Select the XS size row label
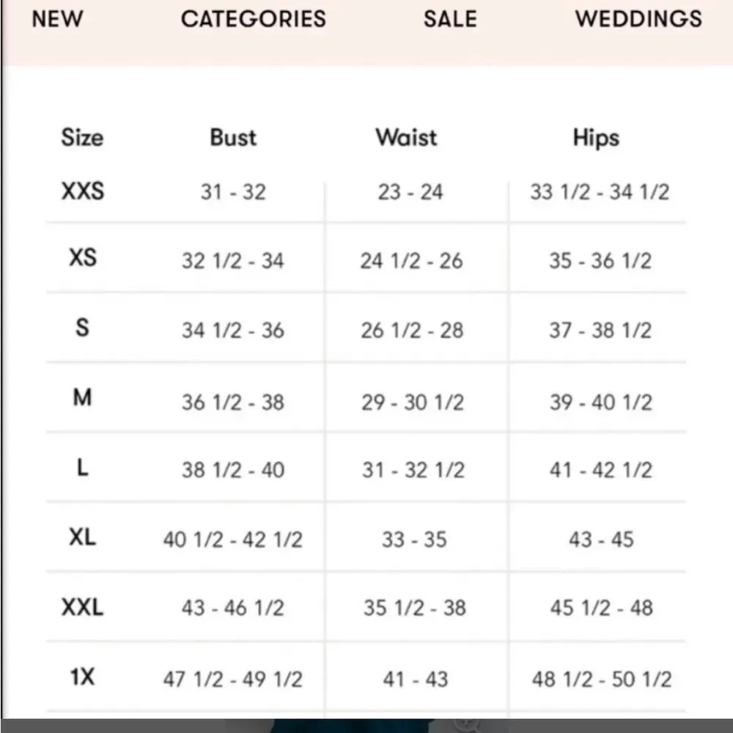 (82, 257)
